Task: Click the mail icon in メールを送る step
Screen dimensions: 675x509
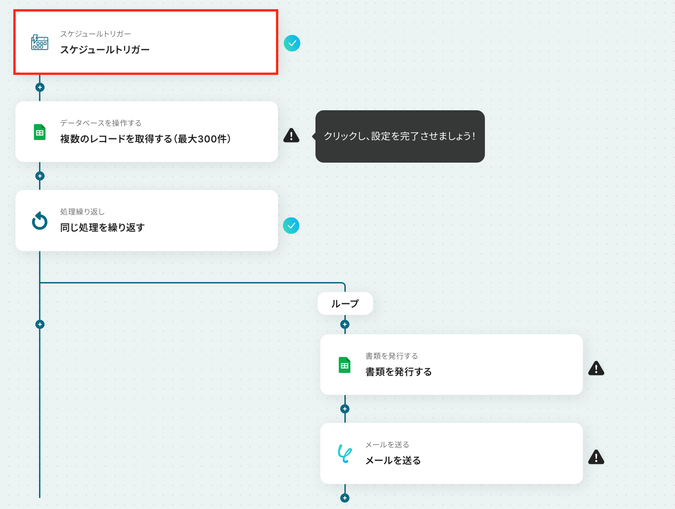Action: (344, 453)
